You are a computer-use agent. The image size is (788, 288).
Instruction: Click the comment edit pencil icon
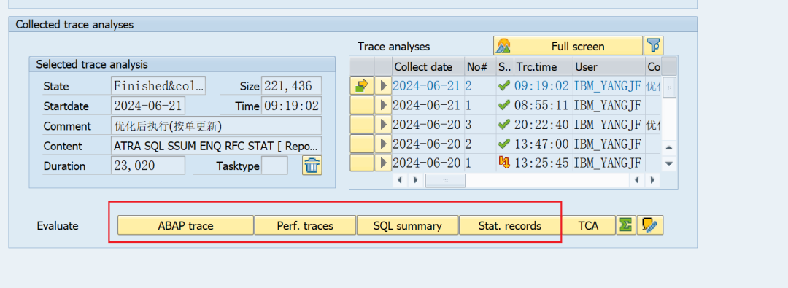click(x=650, y=225)
